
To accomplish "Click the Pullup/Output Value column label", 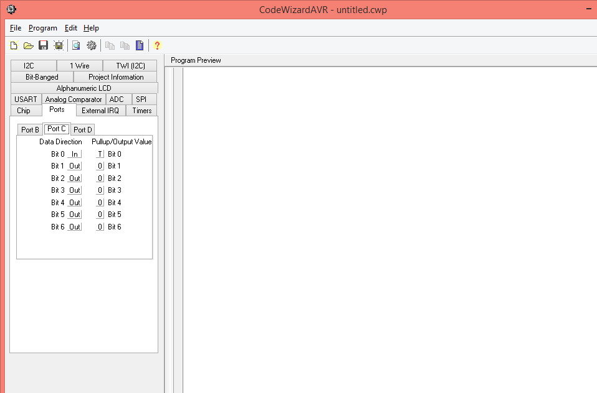I will click(x=122, y=142).
